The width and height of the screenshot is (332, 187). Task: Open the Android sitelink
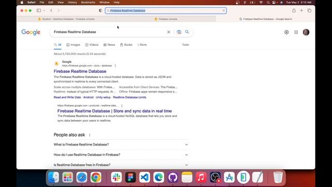point(88,97)
